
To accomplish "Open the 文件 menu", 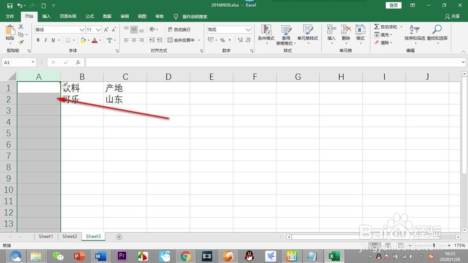I will point(10,16).
